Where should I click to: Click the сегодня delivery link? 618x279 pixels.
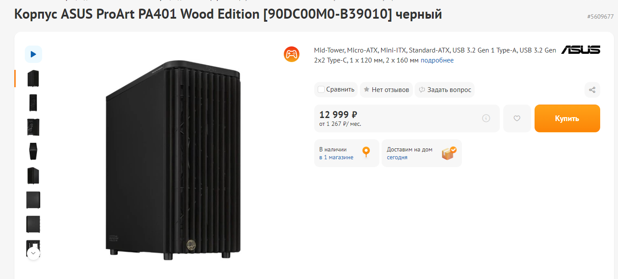tap(397, 157)
